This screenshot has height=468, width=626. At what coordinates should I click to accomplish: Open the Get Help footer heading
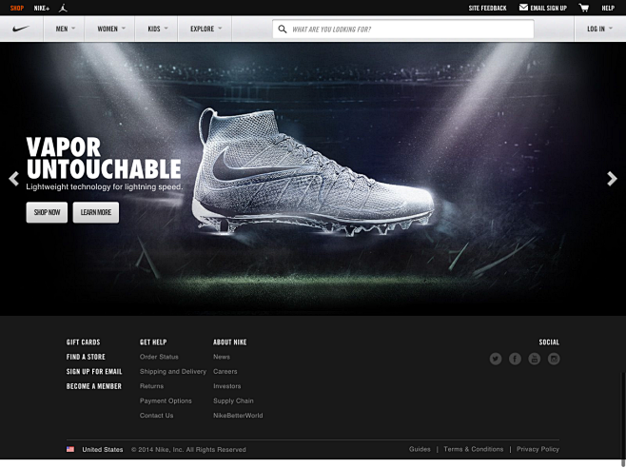[153, 342]
